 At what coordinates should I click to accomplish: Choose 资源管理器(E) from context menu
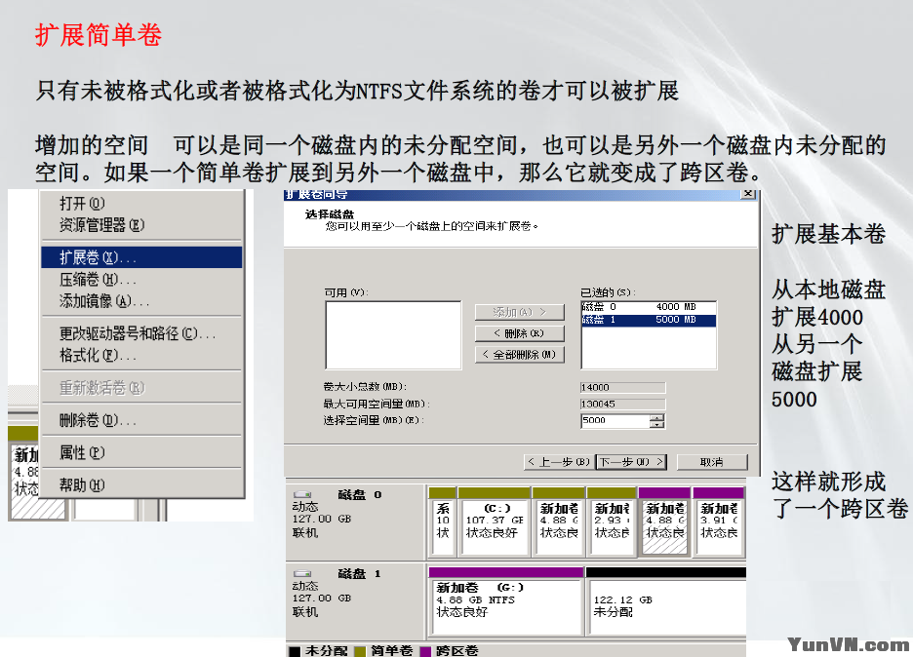(141, 224)
